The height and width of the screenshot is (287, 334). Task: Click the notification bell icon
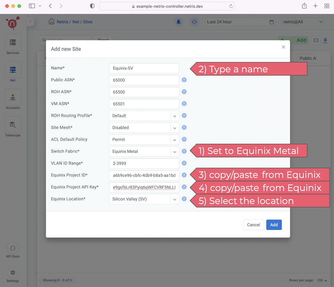pyautogui.click(x=178, y=22)
